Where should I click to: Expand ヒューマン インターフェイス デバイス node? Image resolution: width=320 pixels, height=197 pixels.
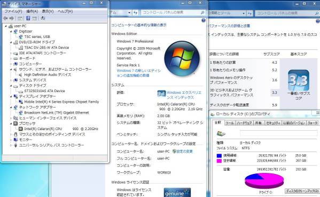(x=11, y=118)
